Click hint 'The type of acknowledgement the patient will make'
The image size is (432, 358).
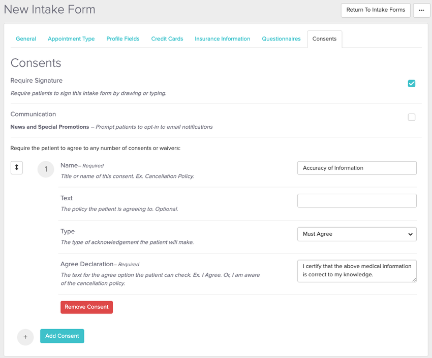[127, 242]
